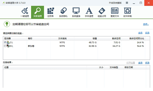153x91 pixels.
Task: Click the C:\ drive icon
Action: (x=8, y=42)
